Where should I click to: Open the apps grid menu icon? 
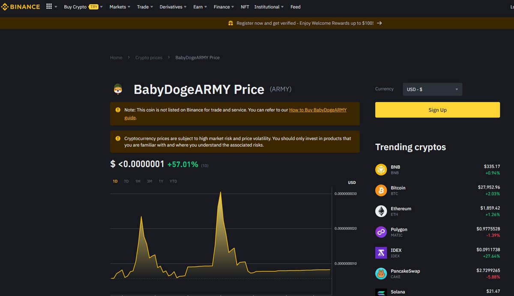49,7
